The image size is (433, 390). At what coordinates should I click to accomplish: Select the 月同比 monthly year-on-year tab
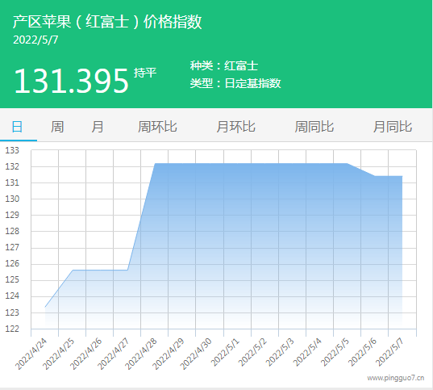[393, 127]
